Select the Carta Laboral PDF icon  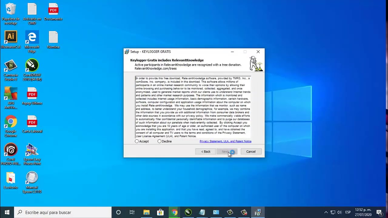(x=32, y=124)
